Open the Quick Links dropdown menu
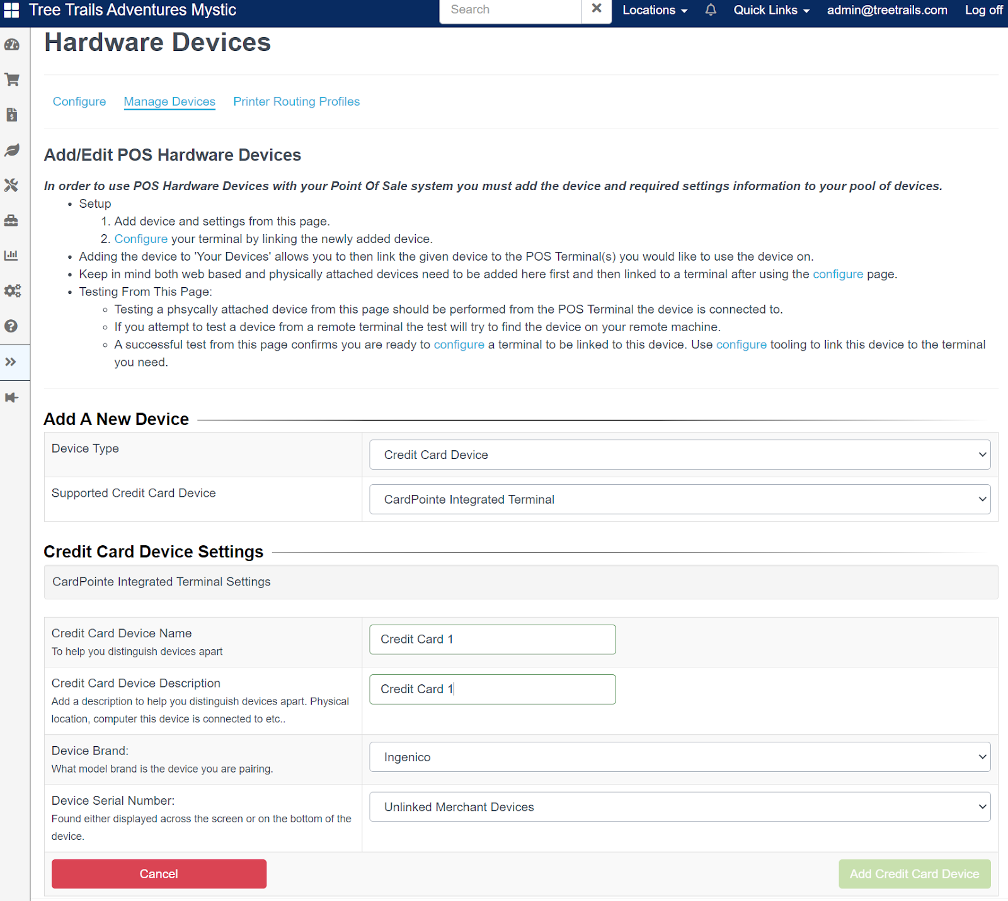Screen dimensions: 1008x901 pos(772,10)
